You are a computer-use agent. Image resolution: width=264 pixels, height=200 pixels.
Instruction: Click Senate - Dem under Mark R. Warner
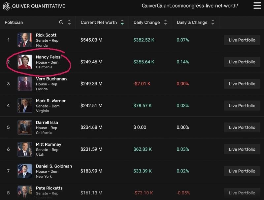[x=48, y=106]
